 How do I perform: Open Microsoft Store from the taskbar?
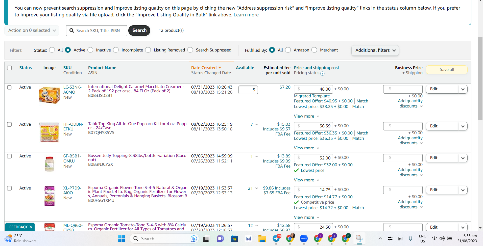(x=234, y=238)
